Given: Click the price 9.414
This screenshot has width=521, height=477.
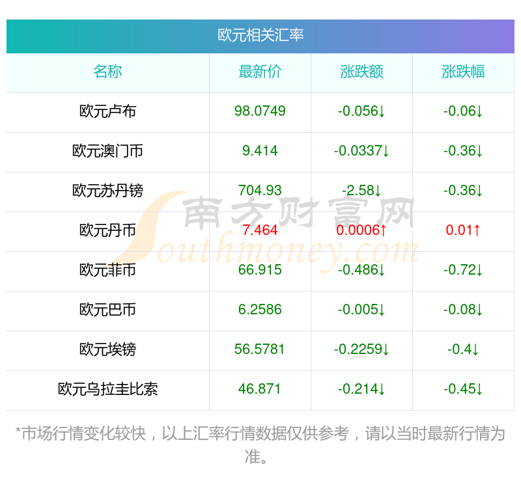Looking at the screenshot, I should (260, 151).
